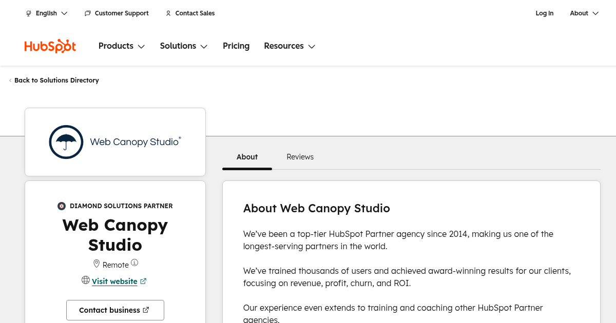Click paragraph starting 'We've been a top-tier'
The height and width of the screenshot is (323, 616).
pos(398,240)
